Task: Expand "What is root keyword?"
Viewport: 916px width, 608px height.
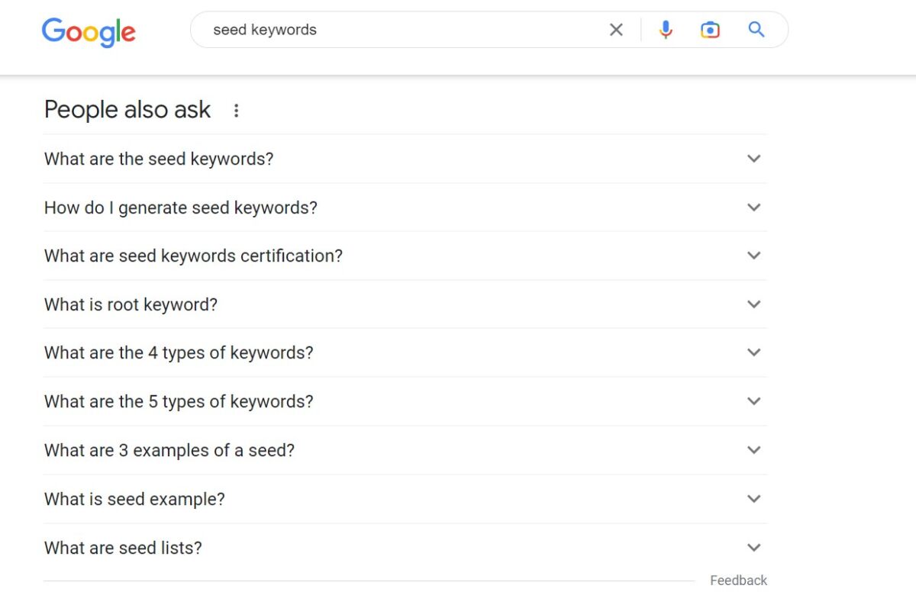Action: tap(753, 304)
